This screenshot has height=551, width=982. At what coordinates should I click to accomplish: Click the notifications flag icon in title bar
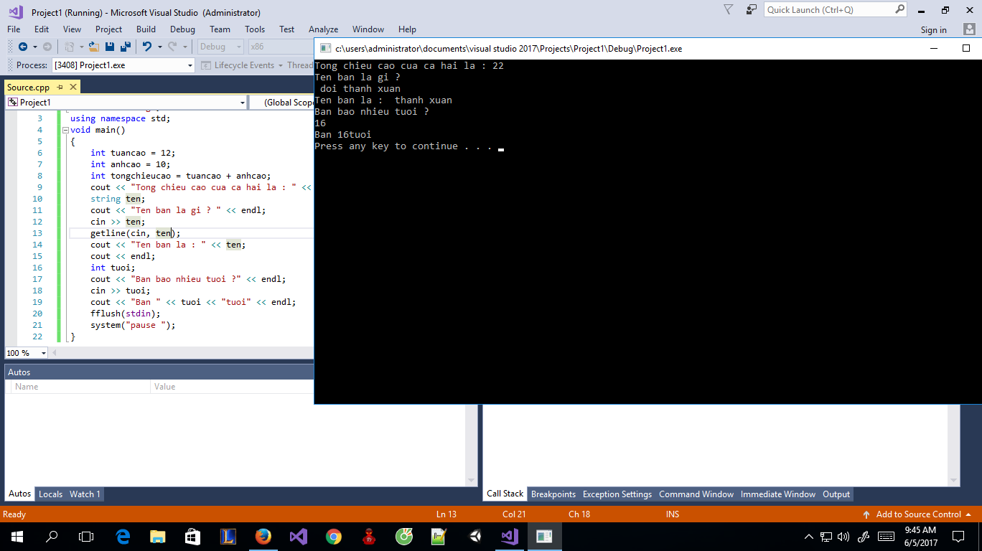point(728,10)
